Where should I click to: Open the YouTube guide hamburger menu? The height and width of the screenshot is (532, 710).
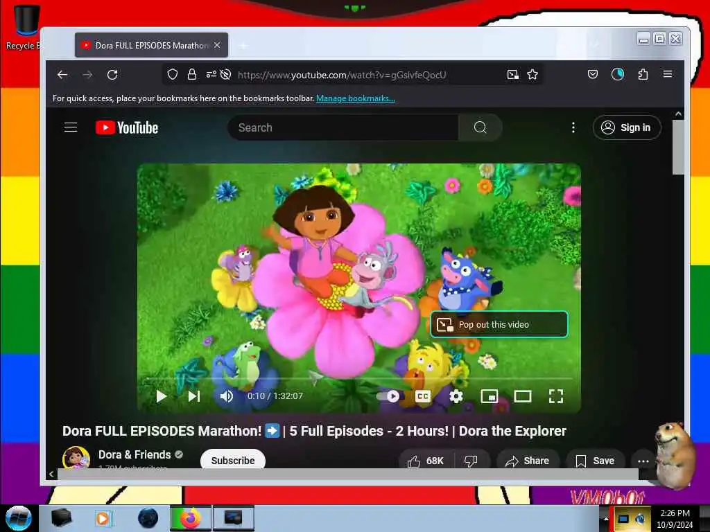tap(71, 127)
